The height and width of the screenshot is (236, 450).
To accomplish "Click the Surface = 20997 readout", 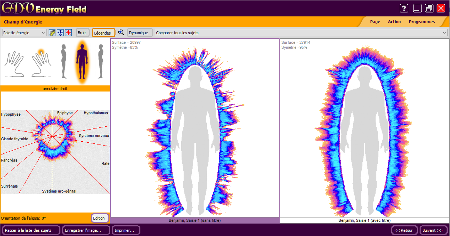I will (x=126, y=42).
